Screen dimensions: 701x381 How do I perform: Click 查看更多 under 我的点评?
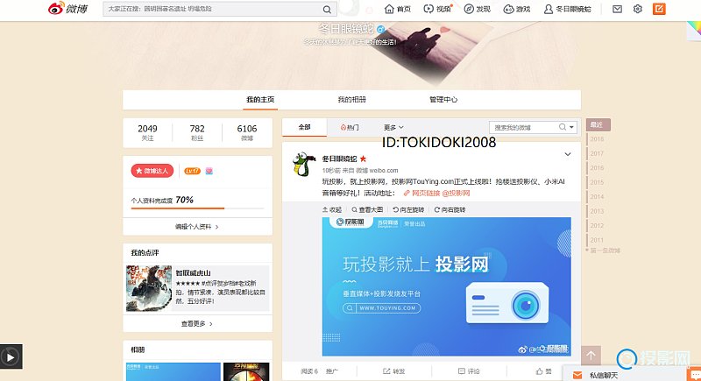point(197,323)
